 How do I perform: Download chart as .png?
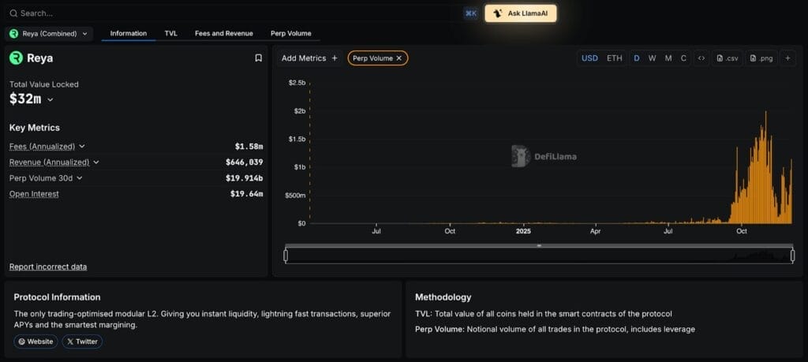[x=761, y=58]
